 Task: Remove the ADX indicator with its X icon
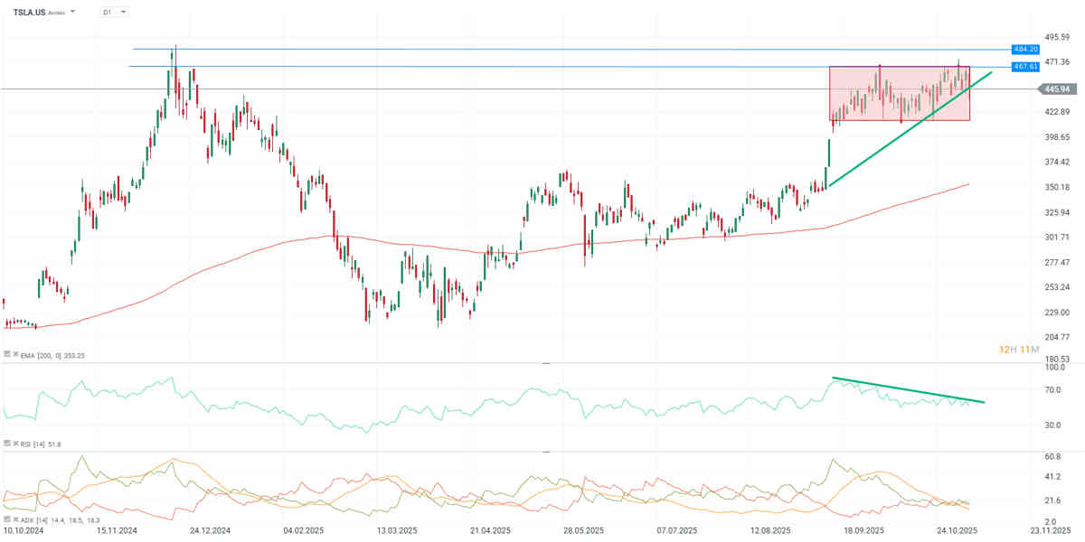14,521
